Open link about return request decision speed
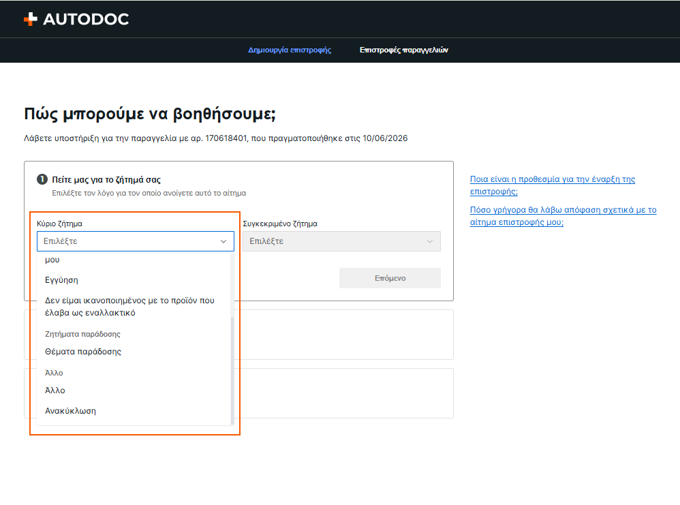The width and height of the screenshot is (680, 505). (x=563, y=216)
